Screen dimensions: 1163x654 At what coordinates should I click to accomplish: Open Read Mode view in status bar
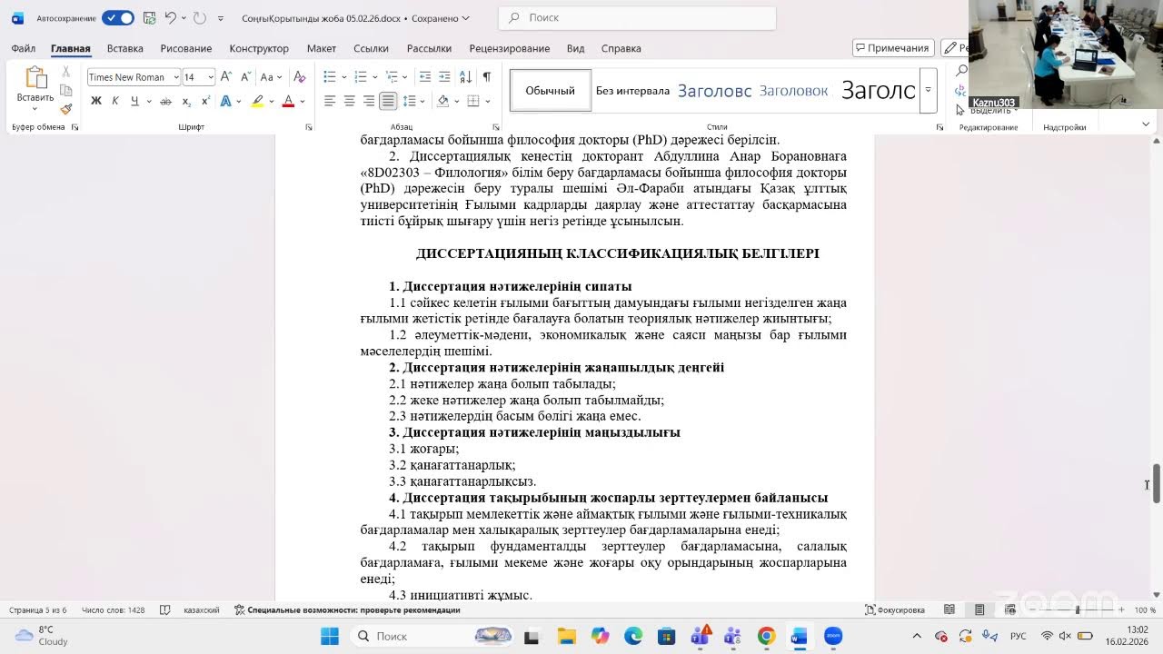pos(949,610)
